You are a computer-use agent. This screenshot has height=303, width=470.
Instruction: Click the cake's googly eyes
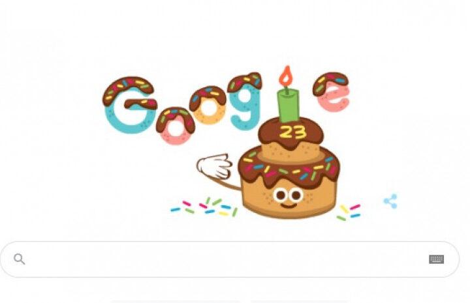click(x=288, y=195)
